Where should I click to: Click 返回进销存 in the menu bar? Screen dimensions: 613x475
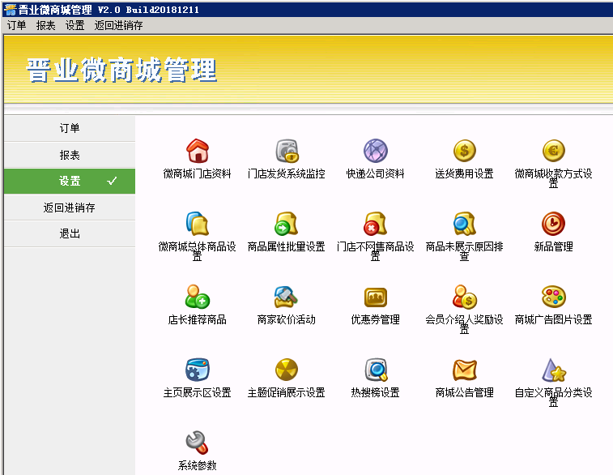(x=118, y=25)
